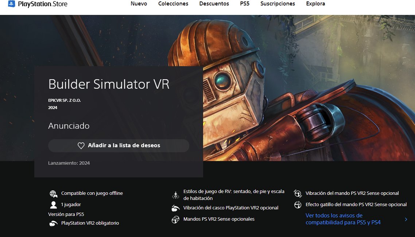This screenshot has height=237, width=415.
Task: Click the single player person icon
Action: pyautogui.click(x=54, y=205)
